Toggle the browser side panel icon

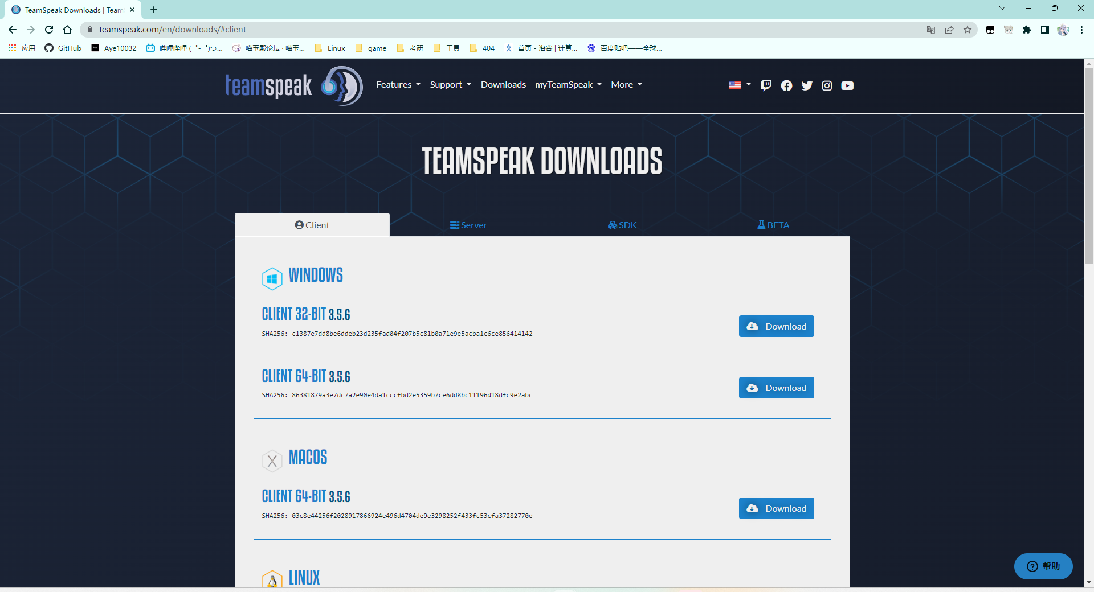(x=1045, y=30)
